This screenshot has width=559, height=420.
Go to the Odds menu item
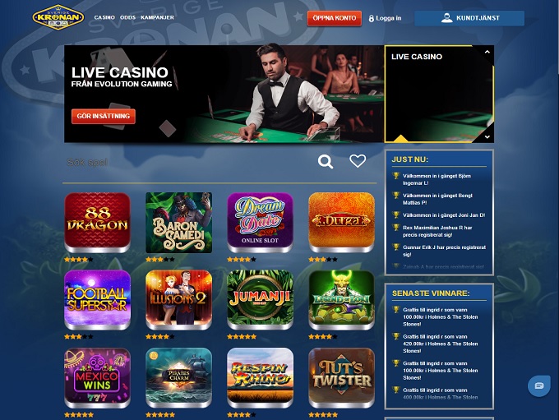pyautogui.click(x=127, y=17)
